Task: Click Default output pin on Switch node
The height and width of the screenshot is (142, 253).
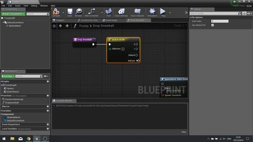Action: click(137, 55)
